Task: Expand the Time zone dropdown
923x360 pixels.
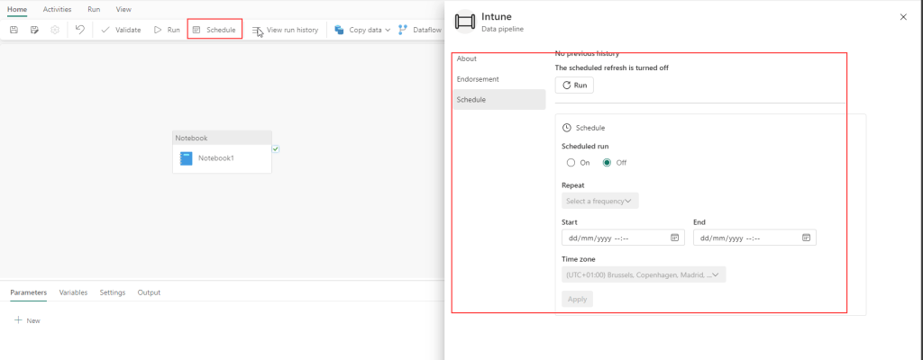Action: 643,274
